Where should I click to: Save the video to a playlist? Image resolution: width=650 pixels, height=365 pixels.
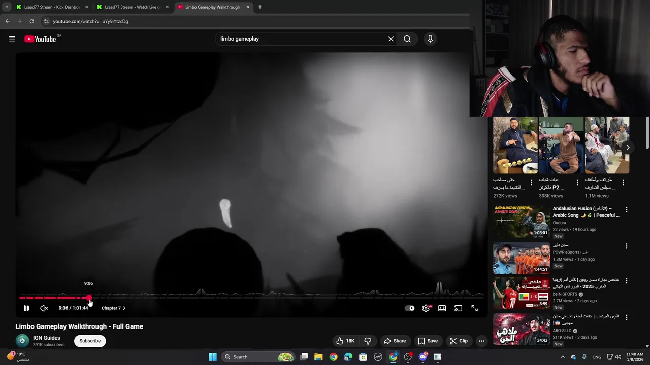(x=428, y=341)
